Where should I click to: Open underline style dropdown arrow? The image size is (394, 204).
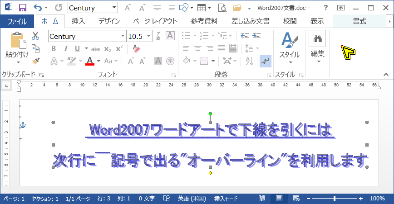point(86,48)
